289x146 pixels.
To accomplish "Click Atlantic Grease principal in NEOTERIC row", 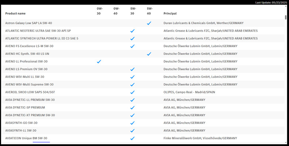I will pyautogui.click(x=210, y=31).
